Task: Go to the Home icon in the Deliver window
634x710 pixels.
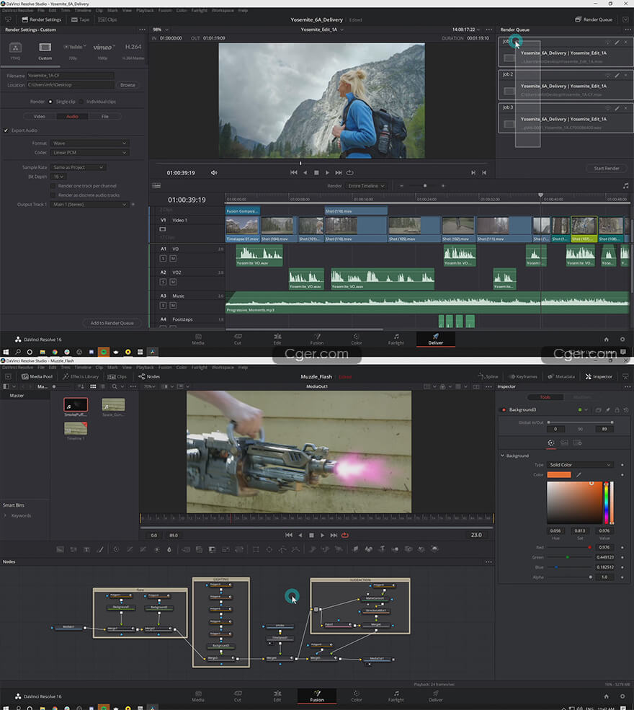Action: point(607,340)
